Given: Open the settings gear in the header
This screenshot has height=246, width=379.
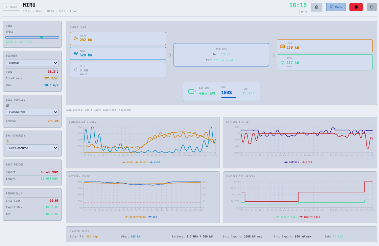Looking at the screenshot, I should (x=316, y=7).
